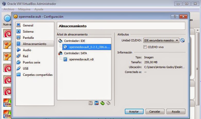Click the Tipo value Imagen

click(149, 57)
